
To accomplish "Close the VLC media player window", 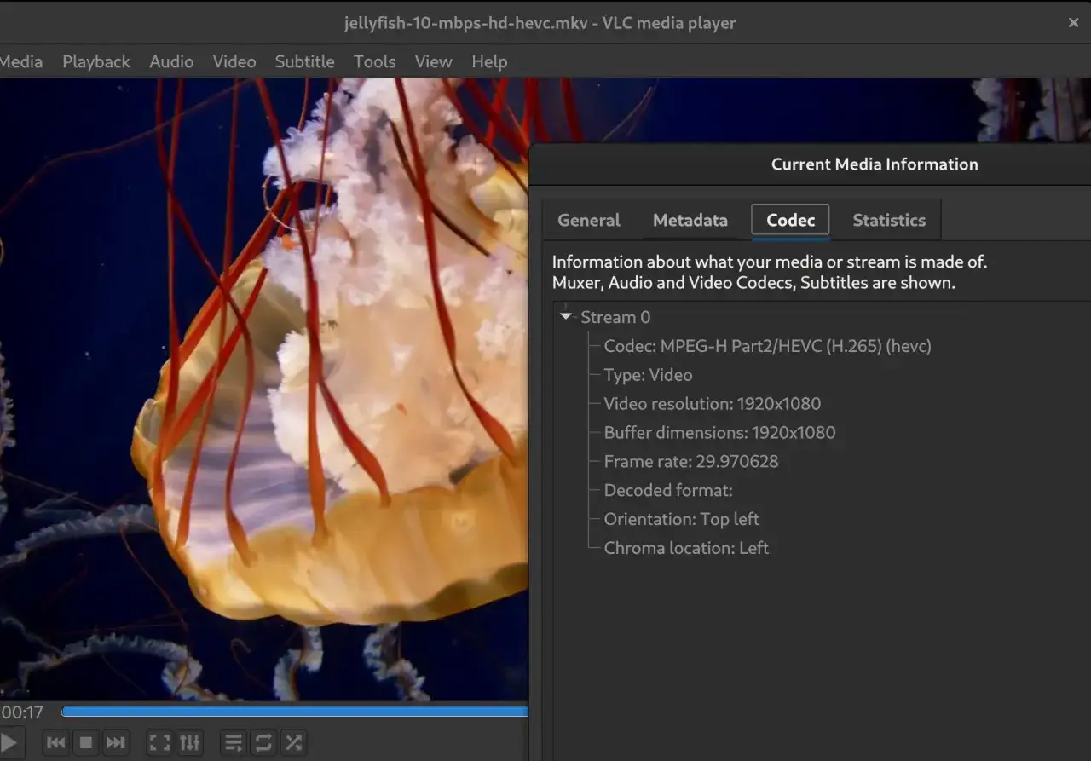I will 1073,23.
